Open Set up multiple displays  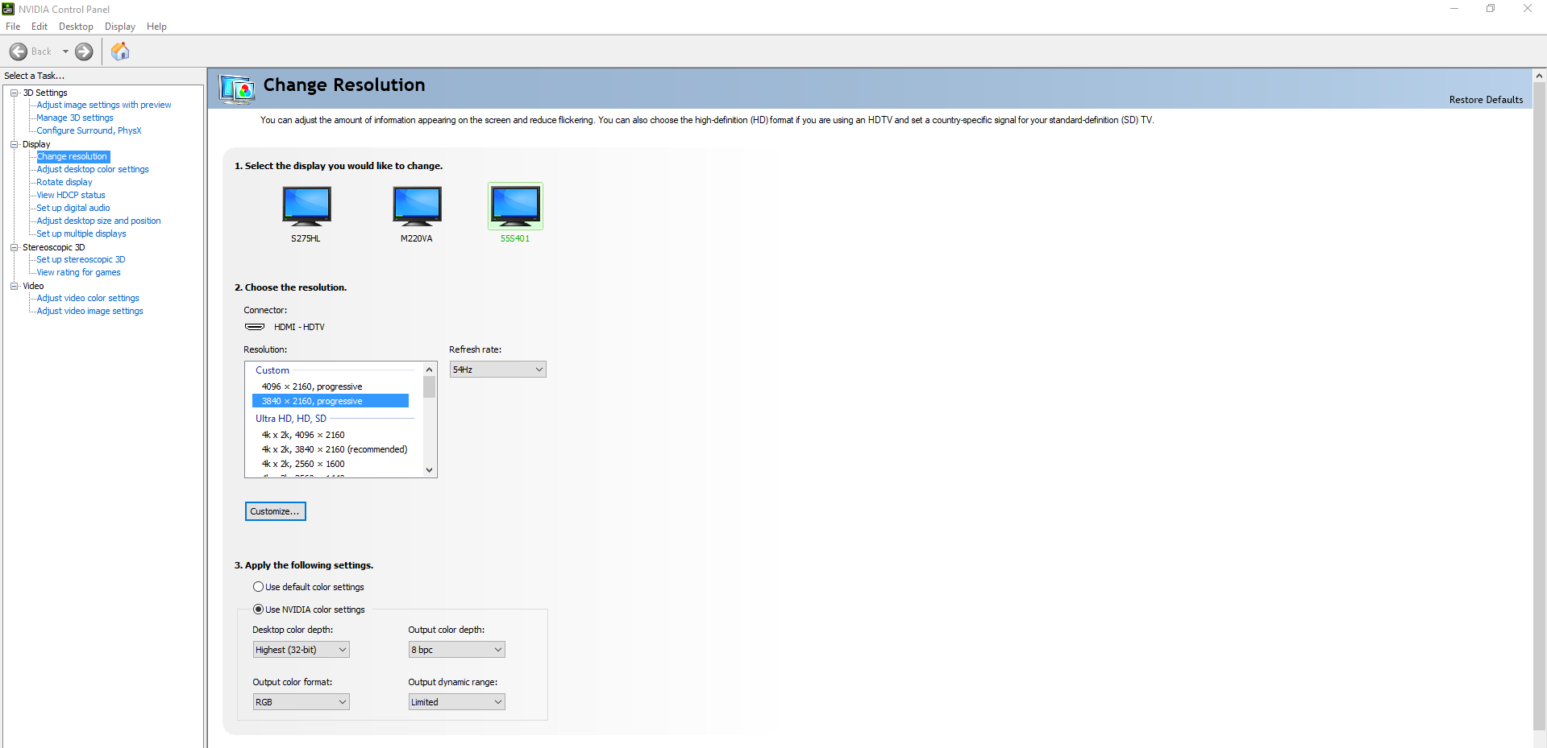click(81, 233)
